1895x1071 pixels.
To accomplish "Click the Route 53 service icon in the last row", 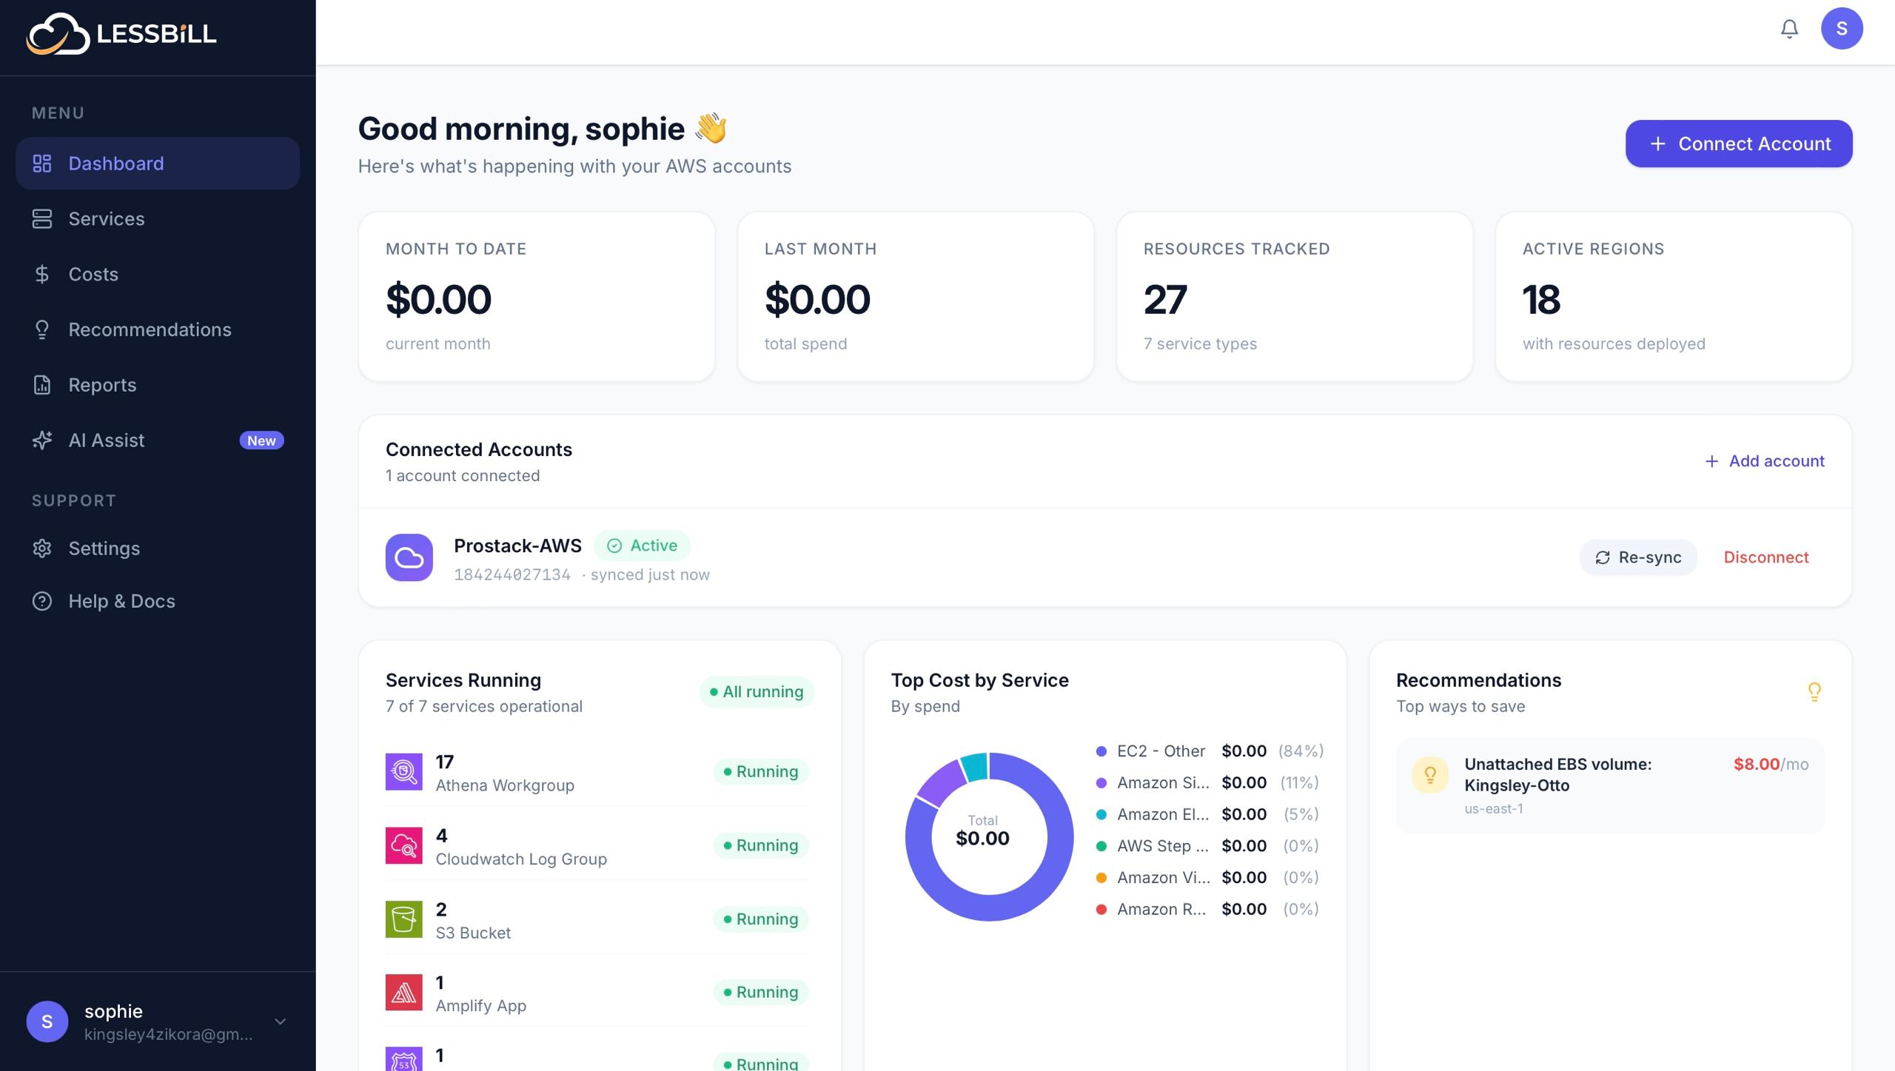I will pos(404,1059).
